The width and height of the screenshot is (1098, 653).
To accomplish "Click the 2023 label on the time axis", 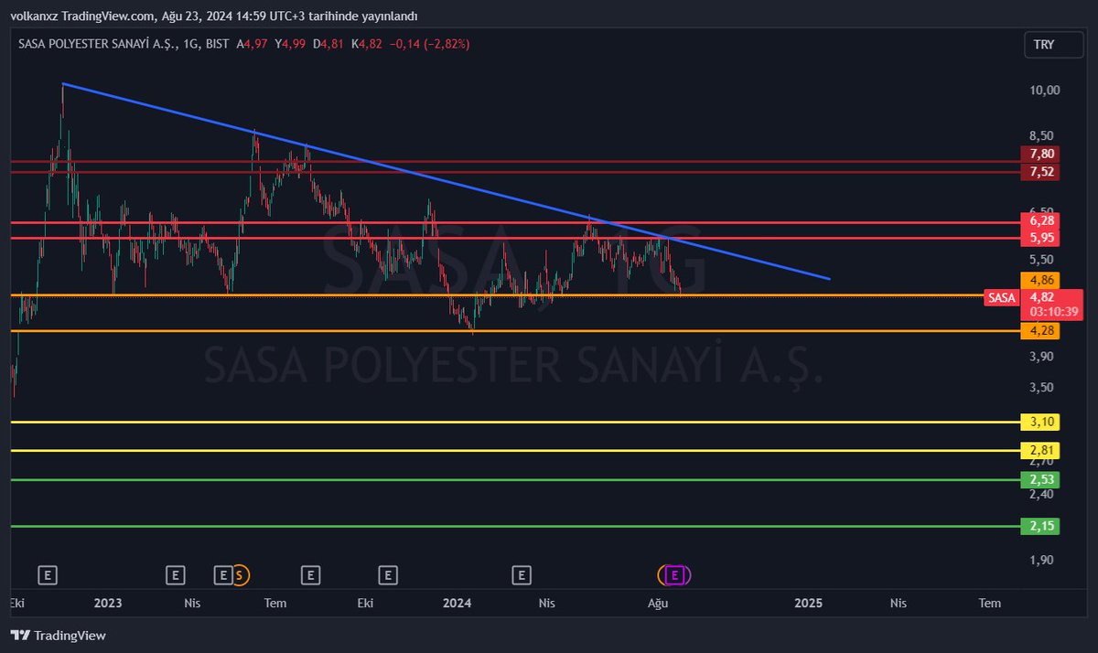I will point(108,603).
